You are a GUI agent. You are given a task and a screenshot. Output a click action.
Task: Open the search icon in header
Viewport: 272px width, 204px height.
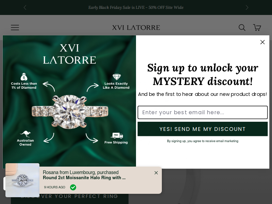pyautogui.click(x=242, y=28)
